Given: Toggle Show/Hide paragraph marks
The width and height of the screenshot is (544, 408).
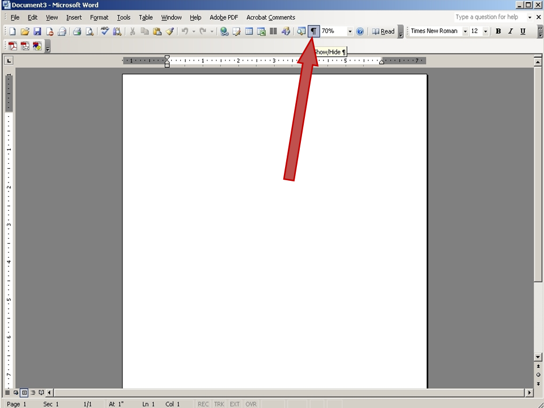Looking at the screenshot, I should [x=313, y=31].
